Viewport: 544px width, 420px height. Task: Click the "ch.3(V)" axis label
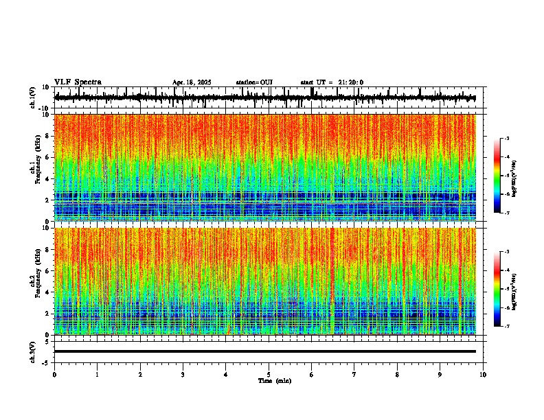(33, 352)
